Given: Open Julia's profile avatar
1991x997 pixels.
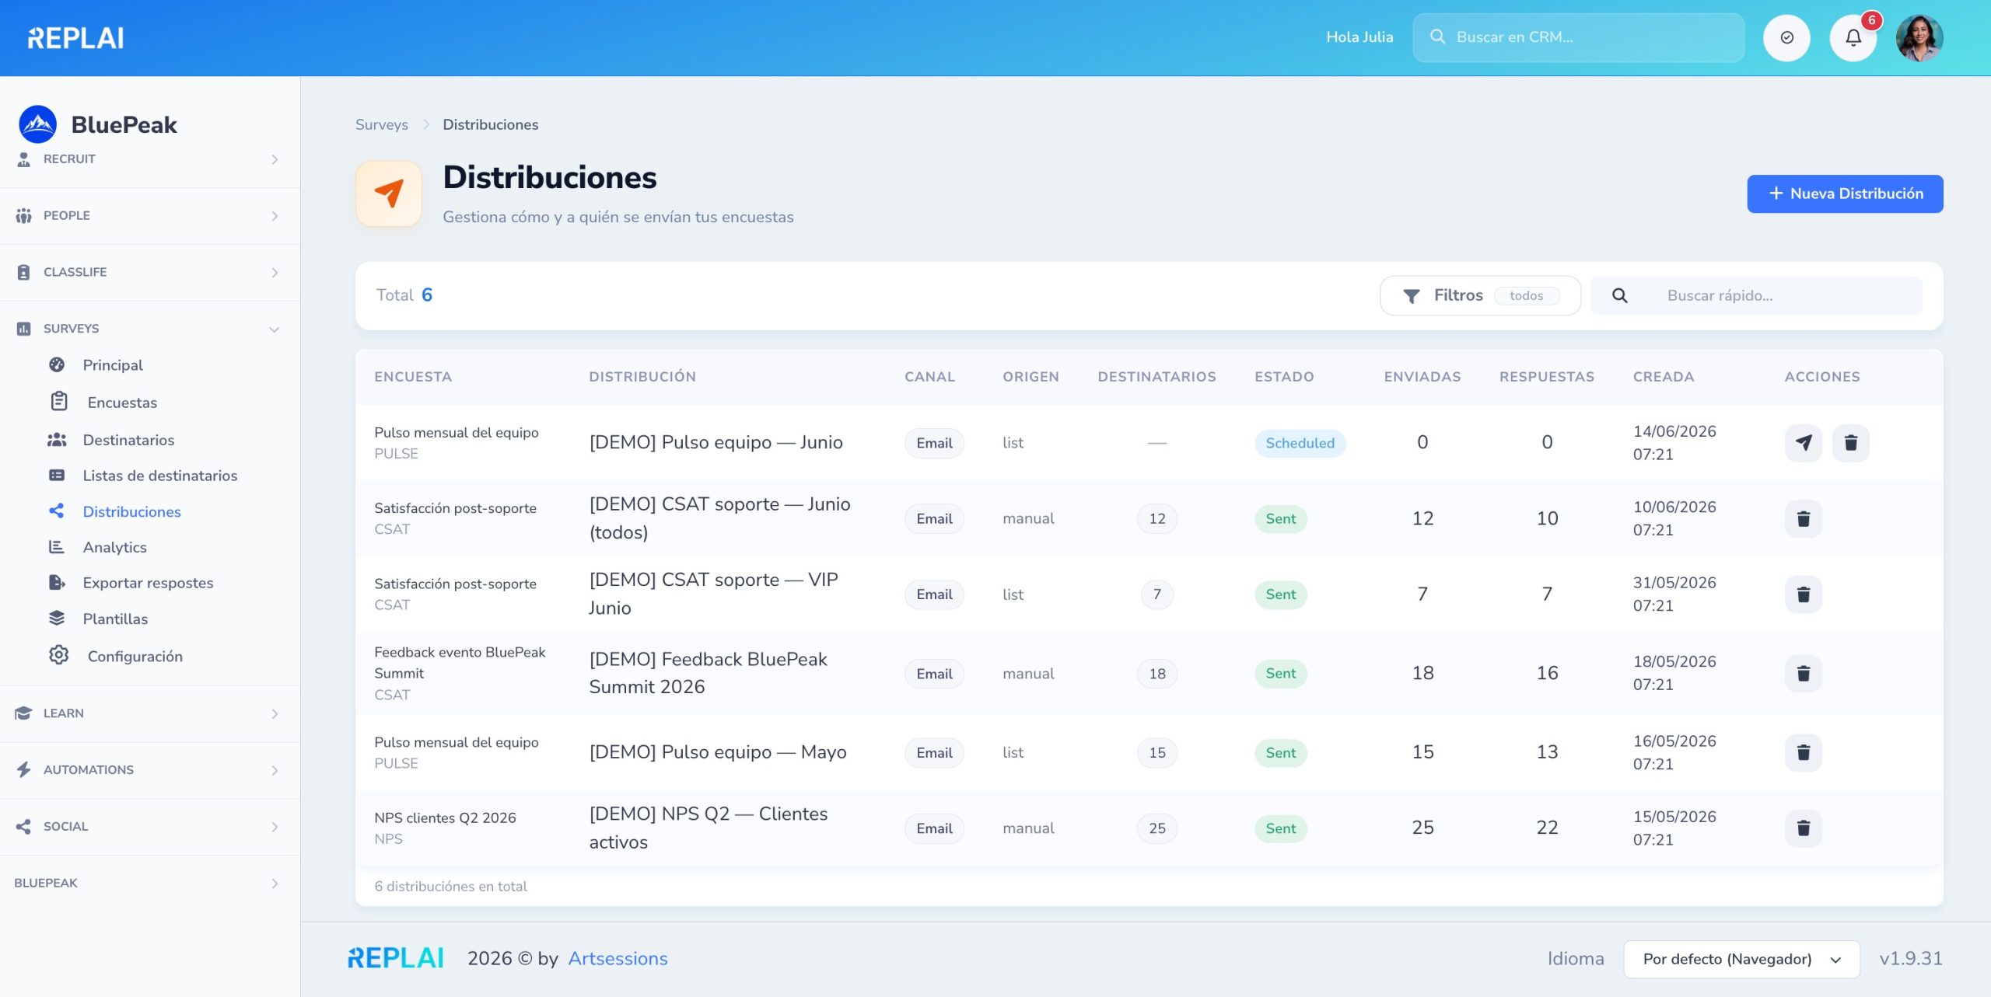Looking at the screenshot, I should pyautogui.click(x=1919, y=37).
